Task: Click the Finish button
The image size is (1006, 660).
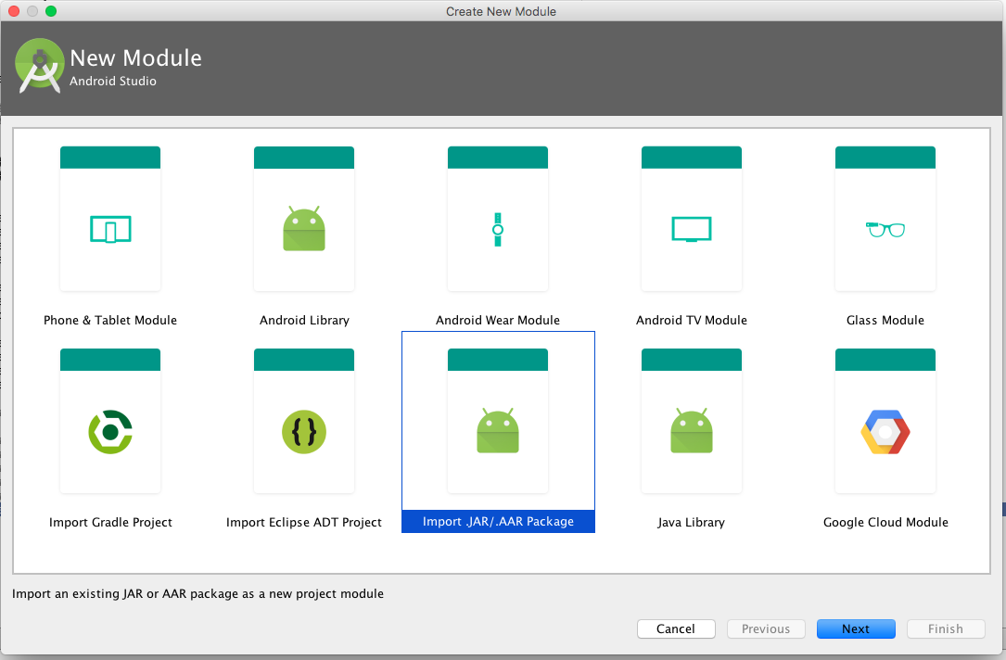Action: click(946, 628)
